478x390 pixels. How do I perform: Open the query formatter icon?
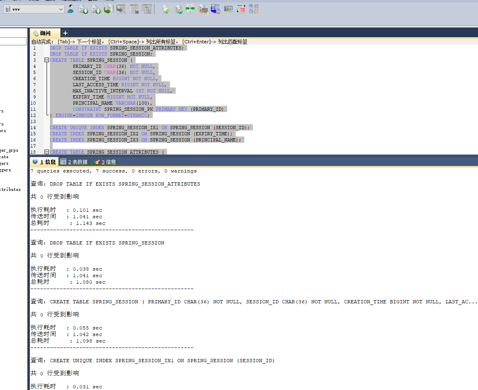tap(165, 9)
